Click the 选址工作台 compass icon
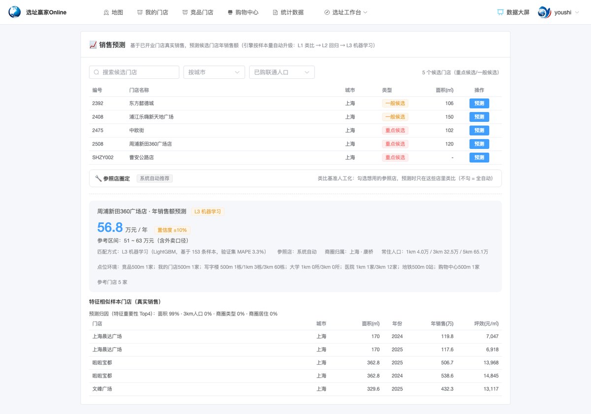591x414 pixels. [x=327, y=12]
